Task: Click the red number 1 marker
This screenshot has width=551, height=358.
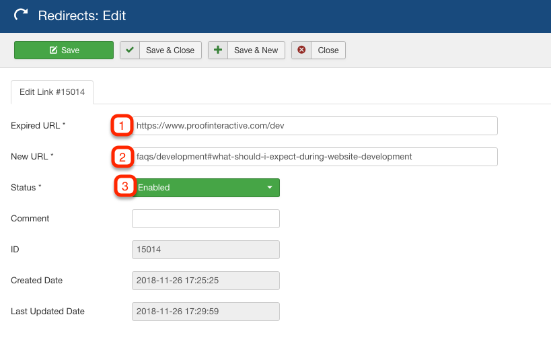Action: click(x=122, y=125)
